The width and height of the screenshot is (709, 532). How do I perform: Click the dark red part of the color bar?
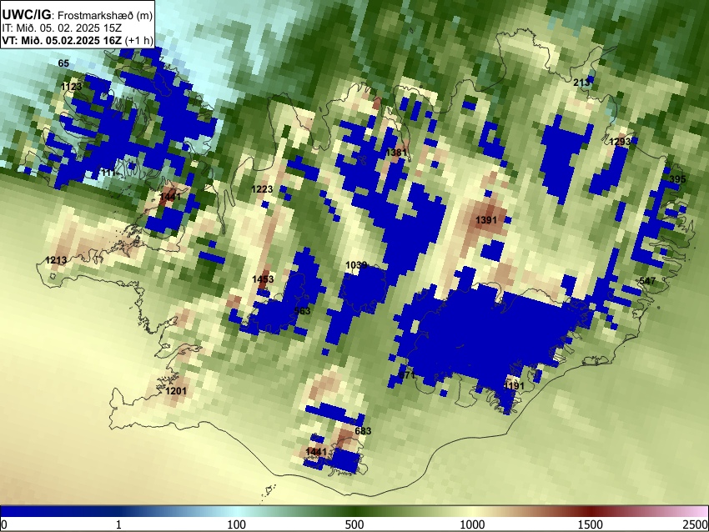point(591,511)
